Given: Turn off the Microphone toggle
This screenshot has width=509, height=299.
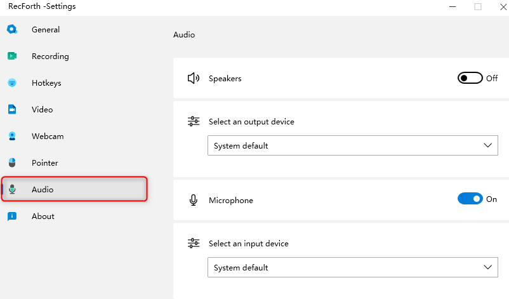Looking at the screenshot, I should (x=470, y=199).
